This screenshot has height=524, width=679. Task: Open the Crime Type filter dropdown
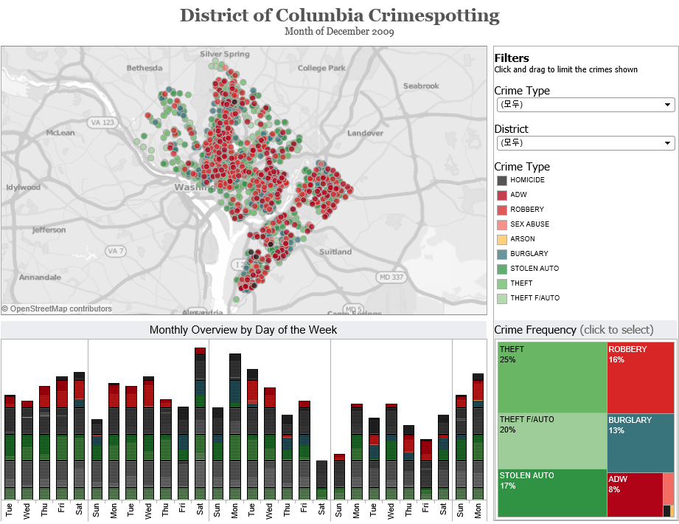click(585, 105)
